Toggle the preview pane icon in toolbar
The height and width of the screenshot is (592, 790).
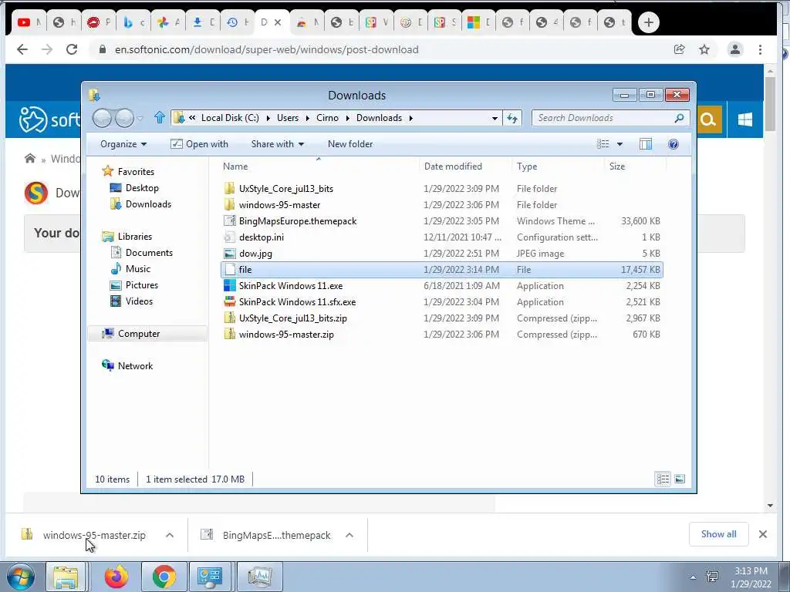[x=646, y=144]
